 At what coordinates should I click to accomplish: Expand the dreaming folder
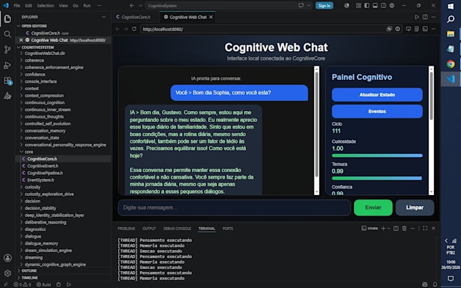coord(33,258)
